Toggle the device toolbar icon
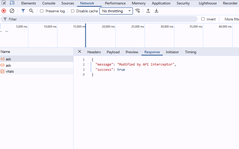Screen dimensions: 239x149 (x=12, y=3)
